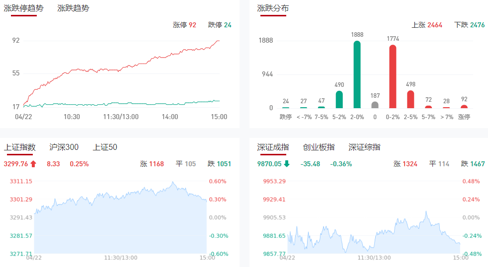Click the 上涨 2464 count label

click(427, 25)
